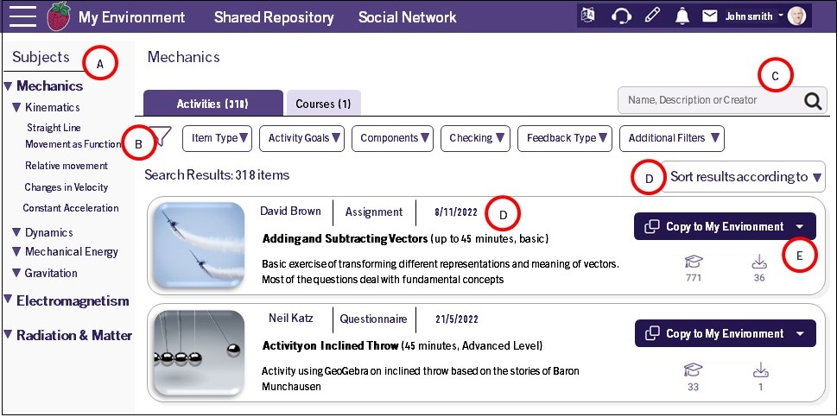This screenshot has height=417, width=837.
Task: Open Shared Repository in top menu
Action: coord(274,17)
